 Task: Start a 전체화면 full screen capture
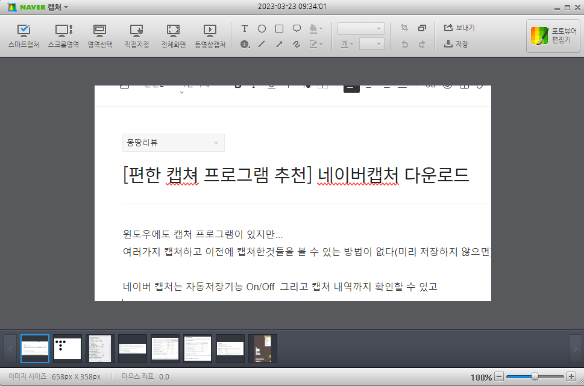pos(173,36)
